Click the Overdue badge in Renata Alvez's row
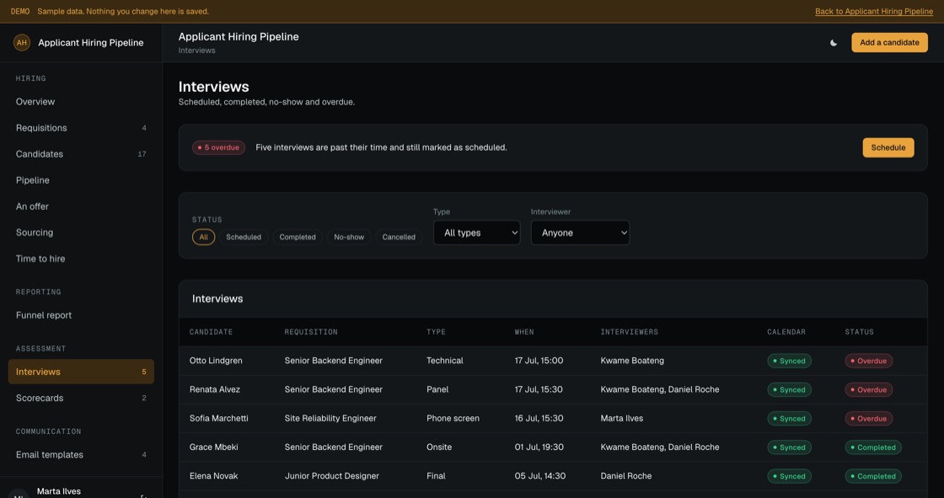The height and width of the screenshot is (498, 944). 869,390
